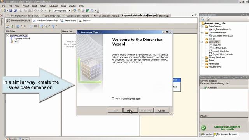Open the active document tabs dropdown arrow
The height and width of the screenshot is (140, 249).
pyautogui.click(x=193, y=16)
